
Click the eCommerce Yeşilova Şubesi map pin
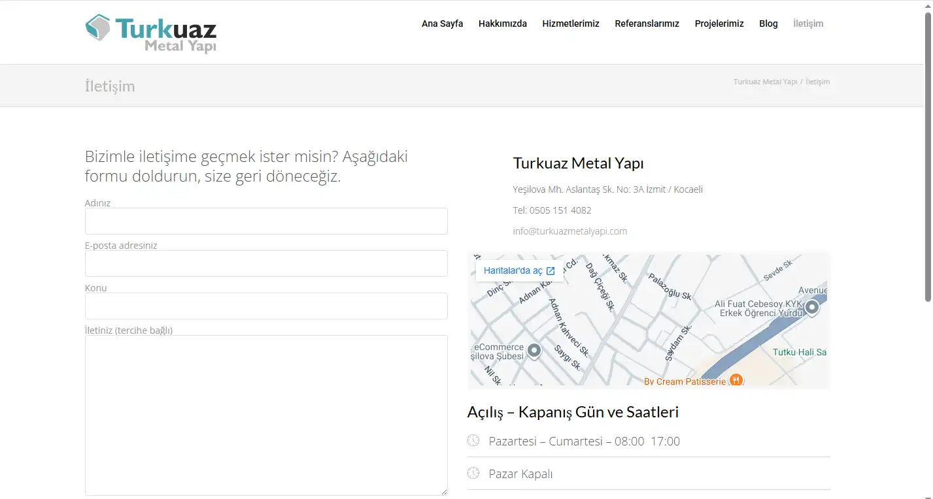coord(534,351)
